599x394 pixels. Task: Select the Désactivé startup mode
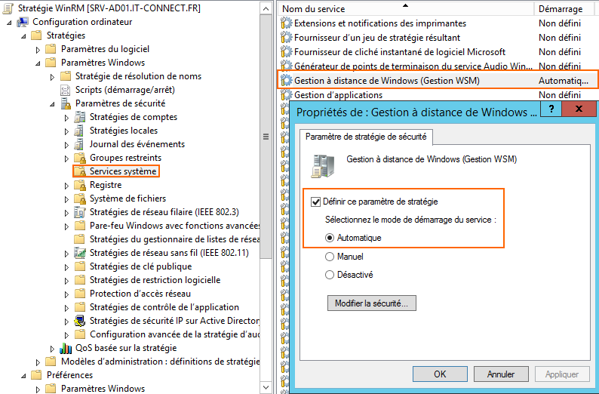click(329, 275)
